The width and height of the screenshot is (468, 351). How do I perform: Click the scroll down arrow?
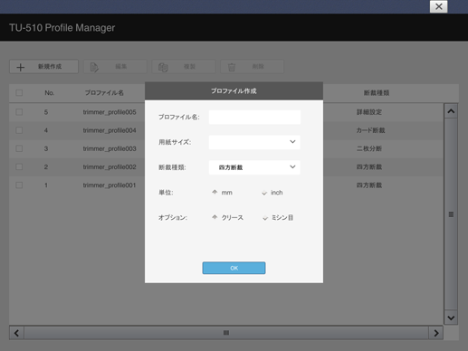[451, 318]
